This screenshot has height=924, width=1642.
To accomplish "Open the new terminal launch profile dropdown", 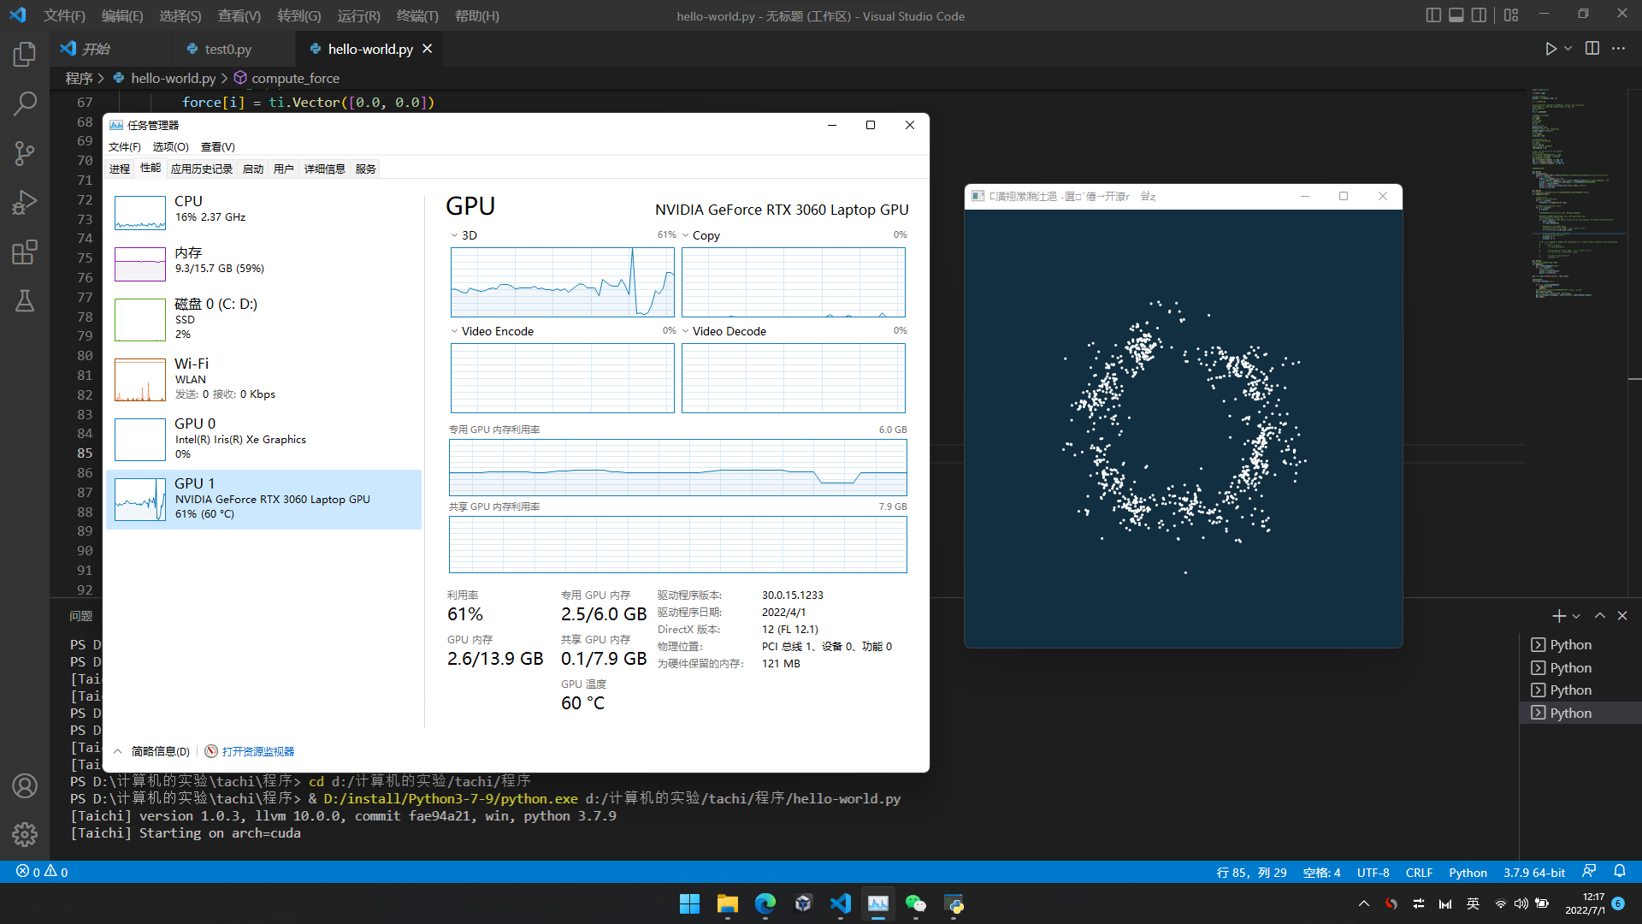I will (x=1576, y=616).
